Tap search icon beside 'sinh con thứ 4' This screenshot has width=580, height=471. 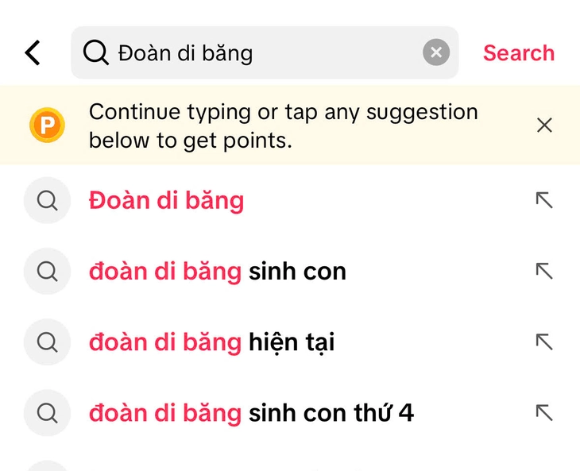[47, 413]
